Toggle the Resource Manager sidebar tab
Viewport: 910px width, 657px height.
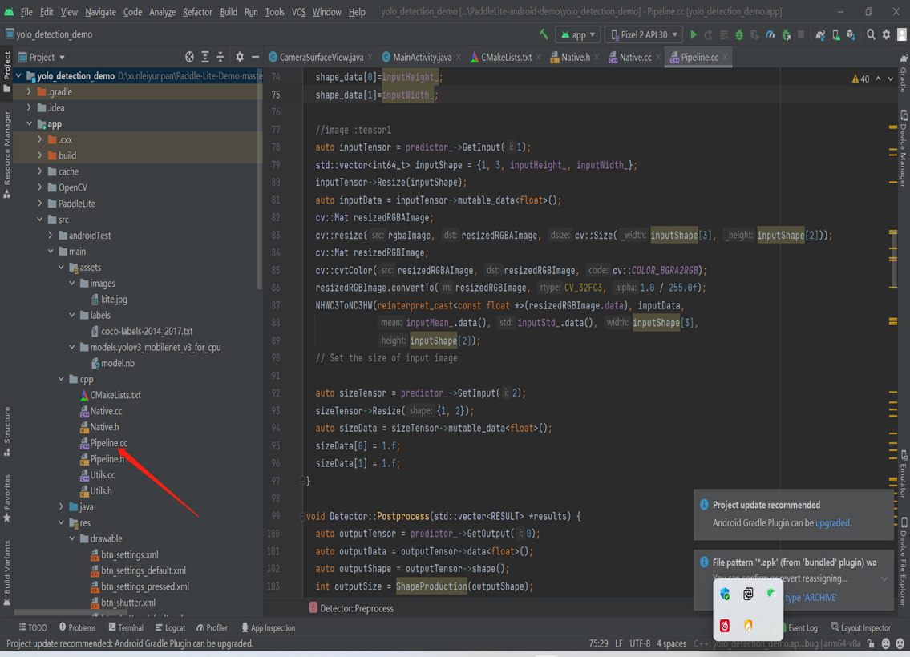click(x=7, y=155)
